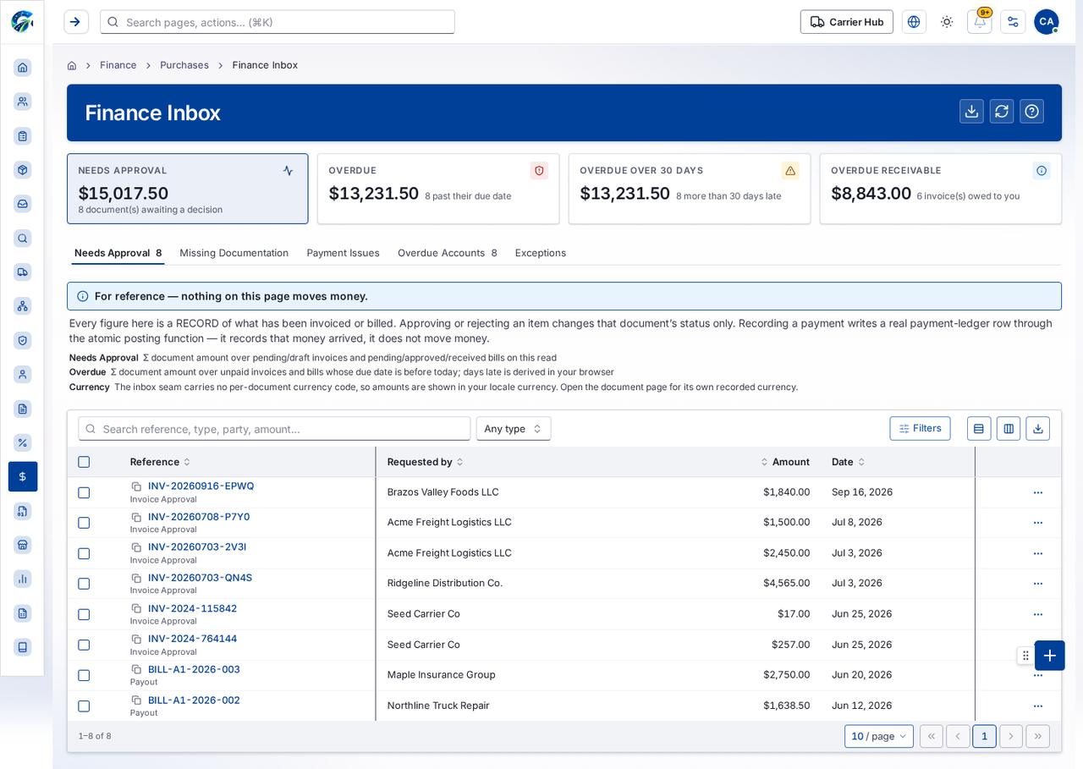Open the sliders settings icon in header

[x=1013, y=22]
